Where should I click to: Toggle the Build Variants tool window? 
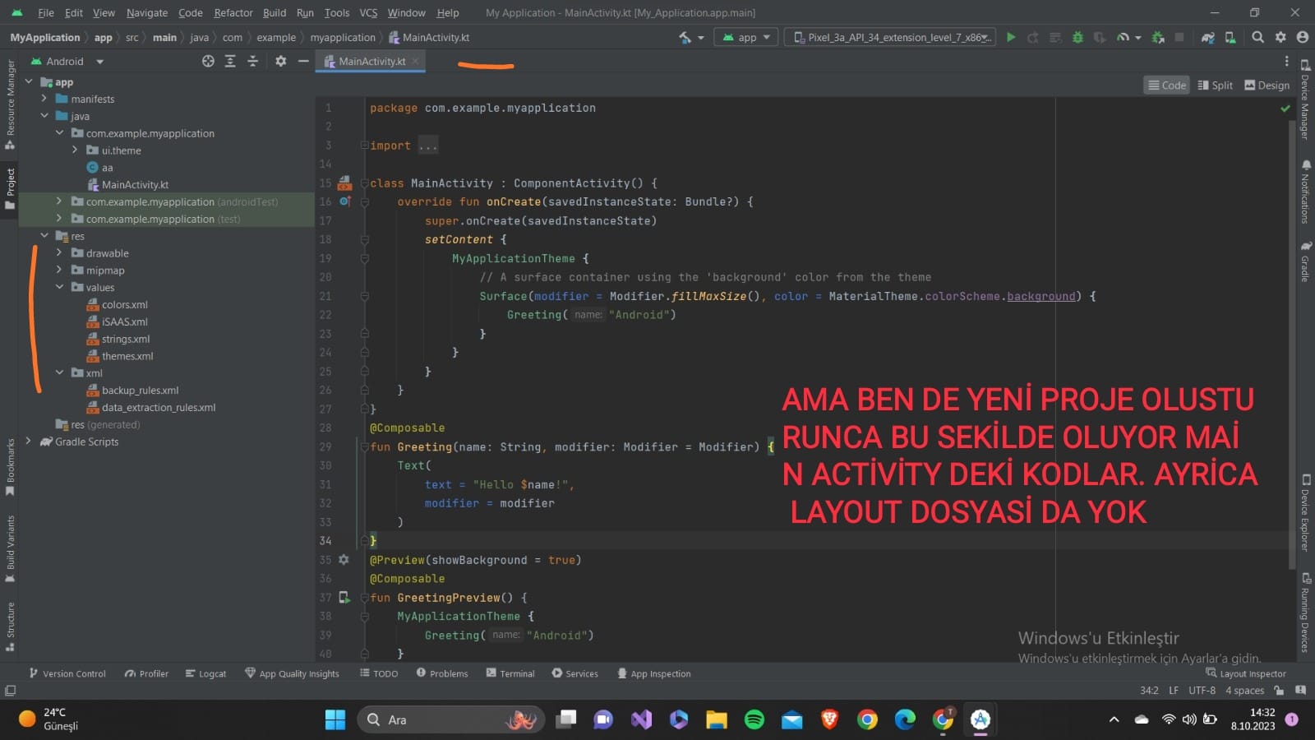[x=10, y=548]
